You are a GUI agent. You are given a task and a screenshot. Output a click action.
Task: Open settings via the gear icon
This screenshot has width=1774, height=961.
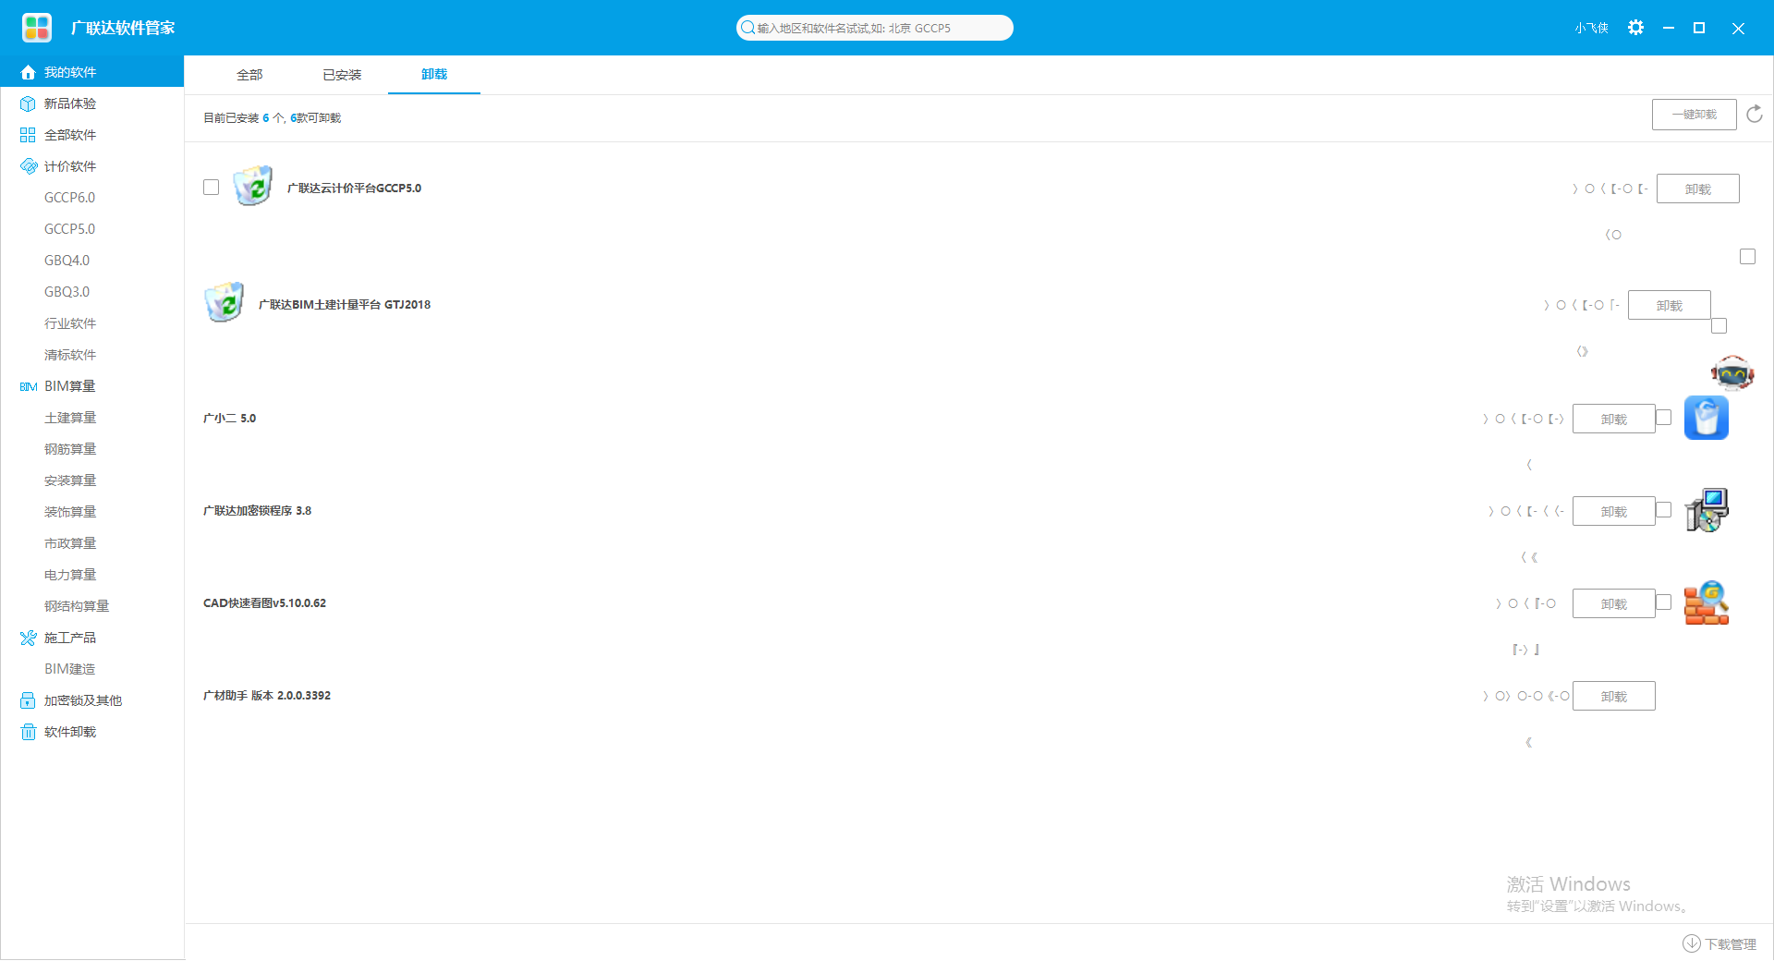(x=1635, y=28)
